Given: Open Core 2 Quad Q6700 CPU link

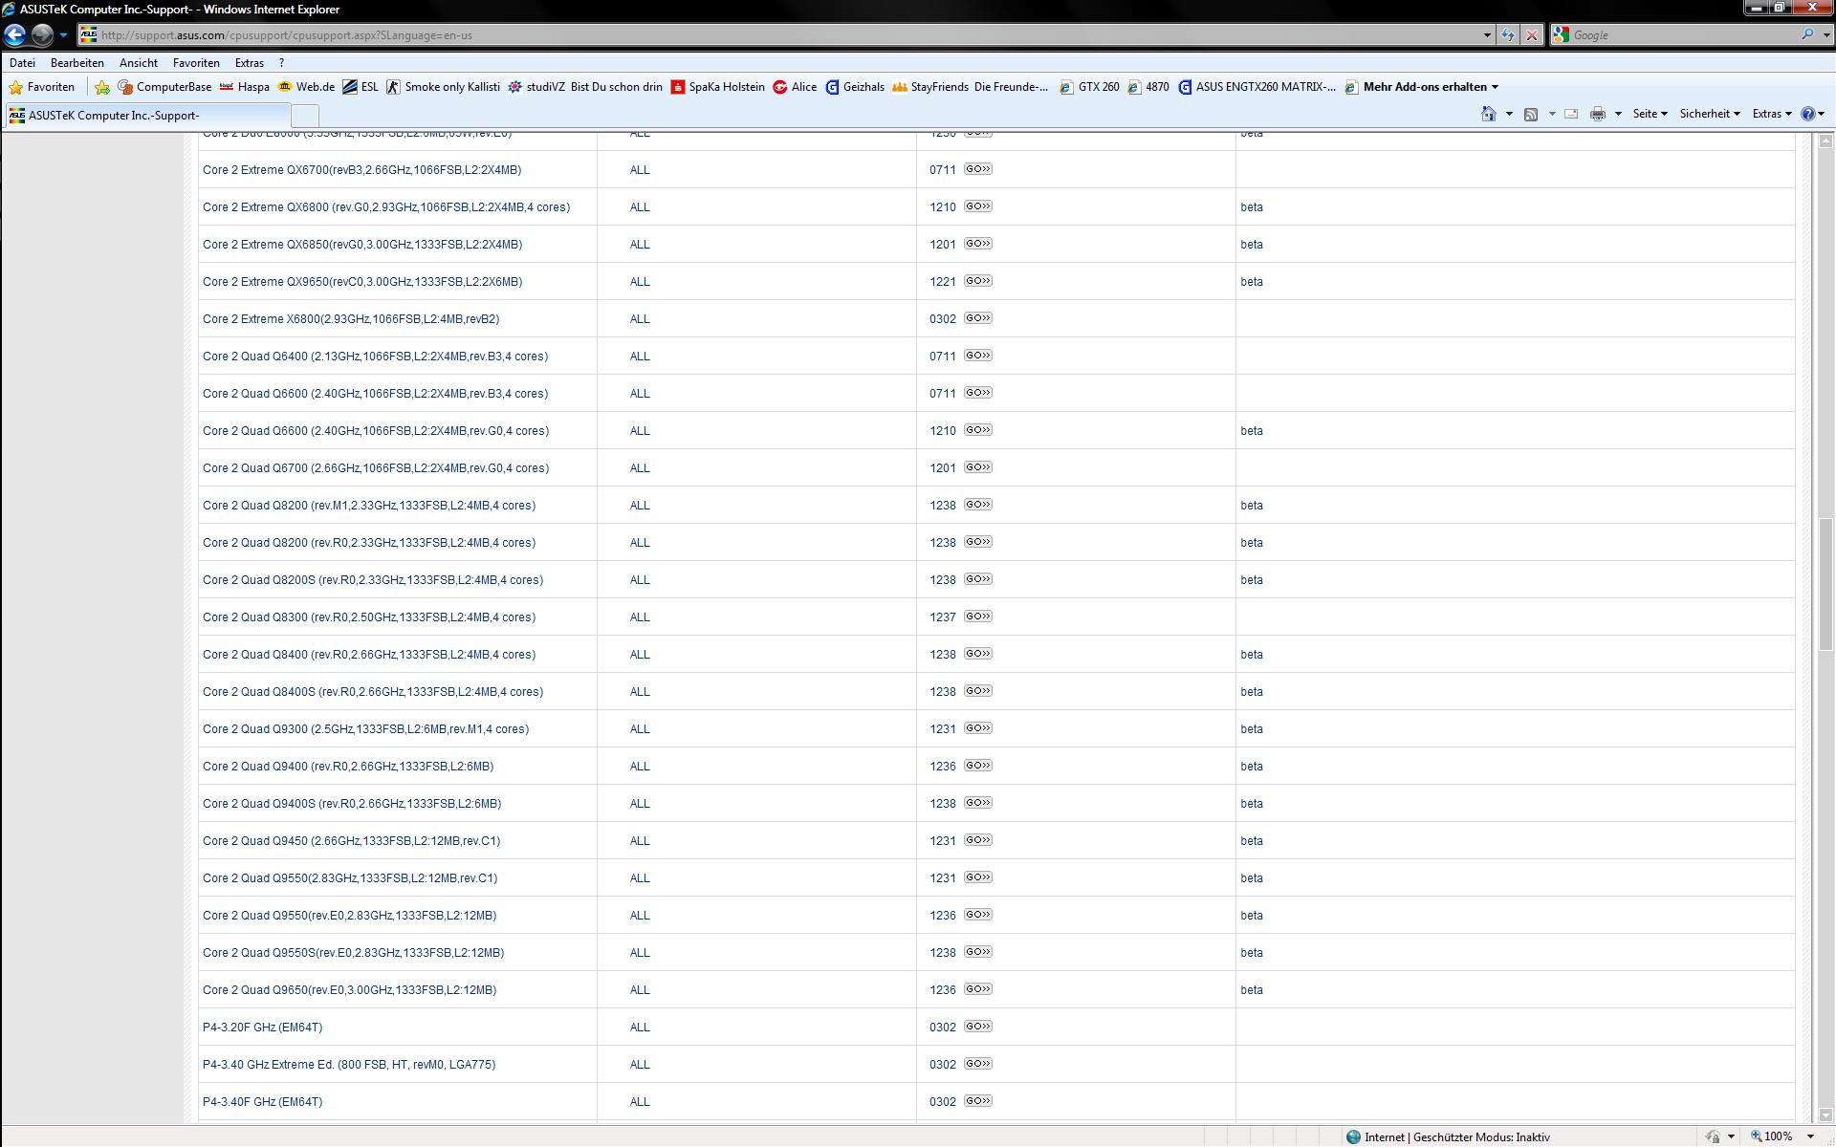Looking at the screenshot, I should click(x=375, y=468).
